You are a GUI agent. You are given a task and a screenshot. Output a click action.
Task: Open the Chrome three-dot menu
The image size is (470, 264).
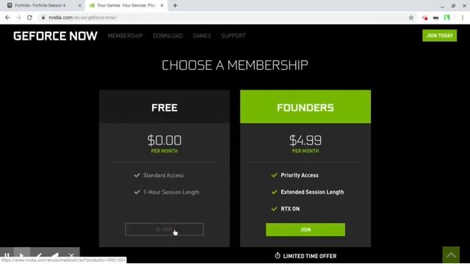point(463,18)
